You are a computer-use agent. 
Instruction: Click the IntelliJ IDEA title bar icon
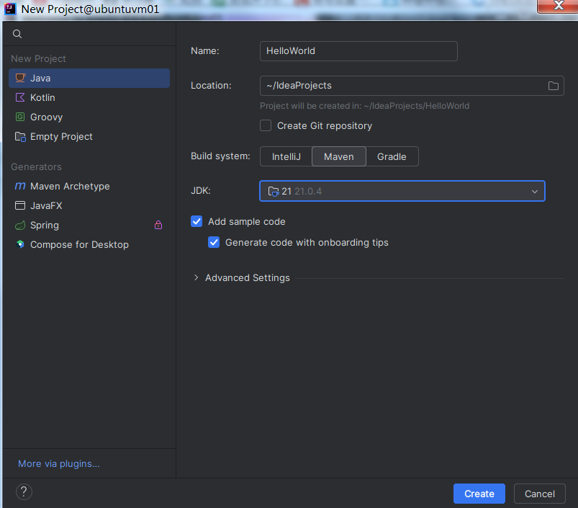point(10,9)
